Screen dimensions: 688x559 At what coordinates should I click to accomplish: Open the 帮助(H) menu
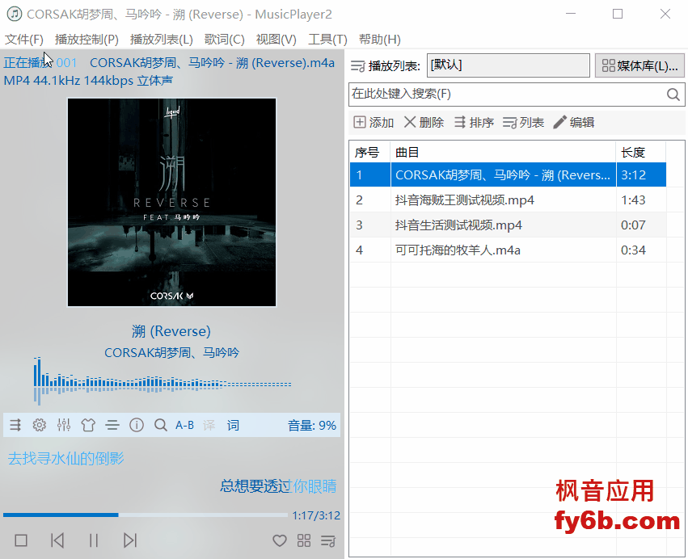click(380, 40)
